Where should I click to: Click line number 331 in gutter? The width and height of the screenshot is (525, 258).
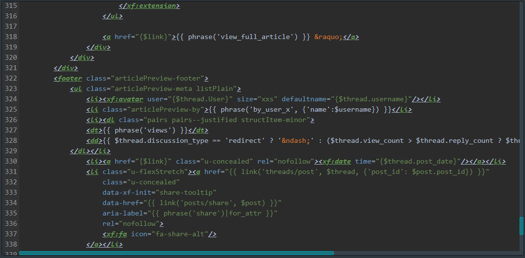(11, 172)
